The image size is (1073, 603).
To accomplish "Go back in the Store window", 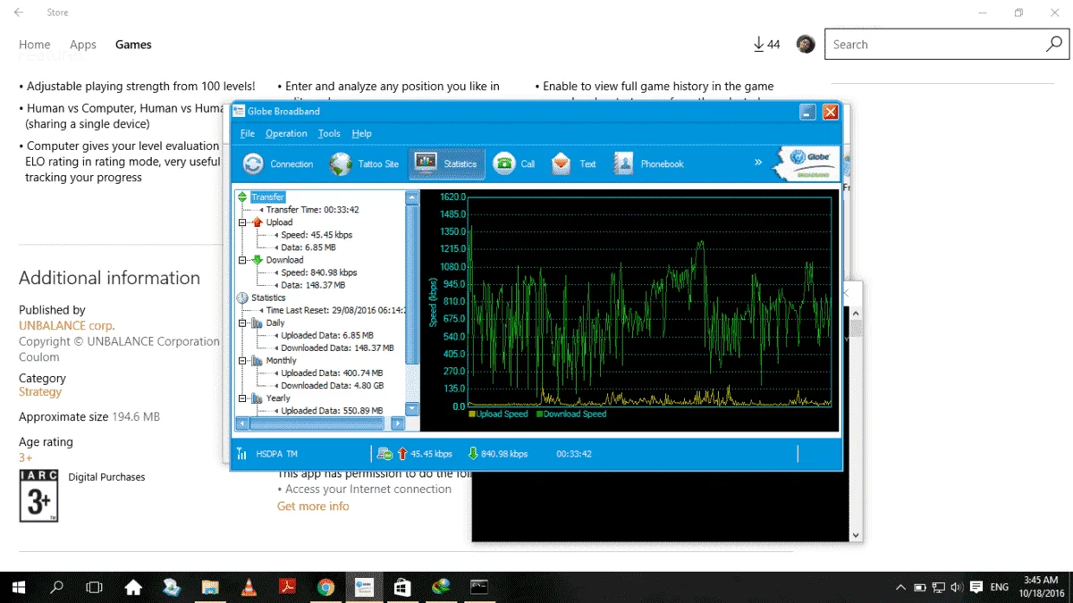I will coord(19,13).
